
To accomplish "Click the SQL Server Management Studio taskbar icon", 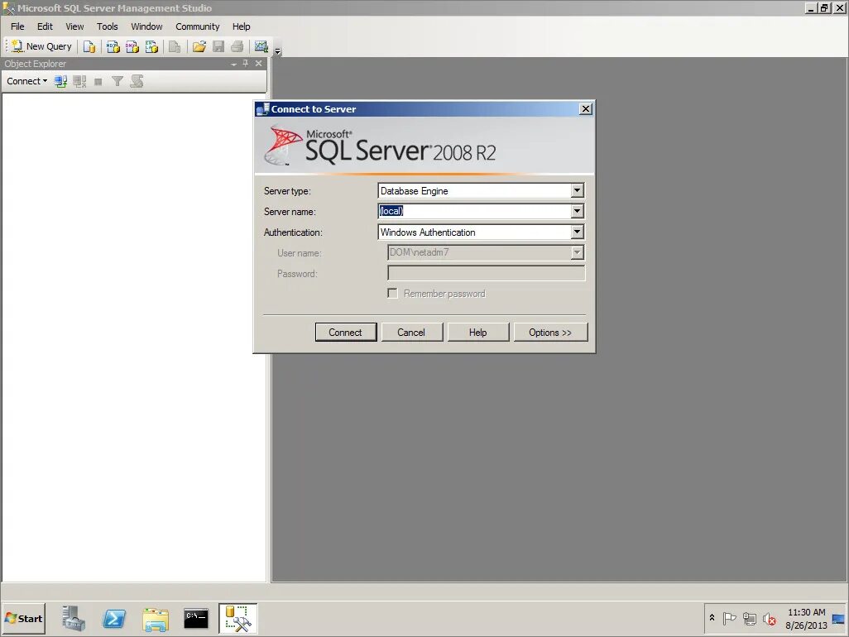I will [237, 619].
